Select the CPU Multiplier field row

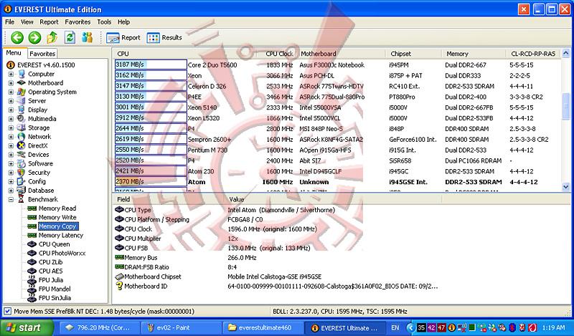pyautogui.click(x=176, y=239)
